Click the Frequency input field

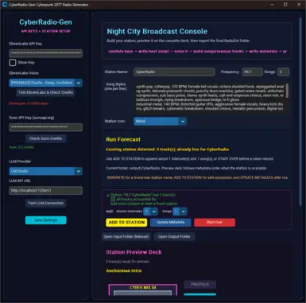pyautogui.click(x=252, y=72)
